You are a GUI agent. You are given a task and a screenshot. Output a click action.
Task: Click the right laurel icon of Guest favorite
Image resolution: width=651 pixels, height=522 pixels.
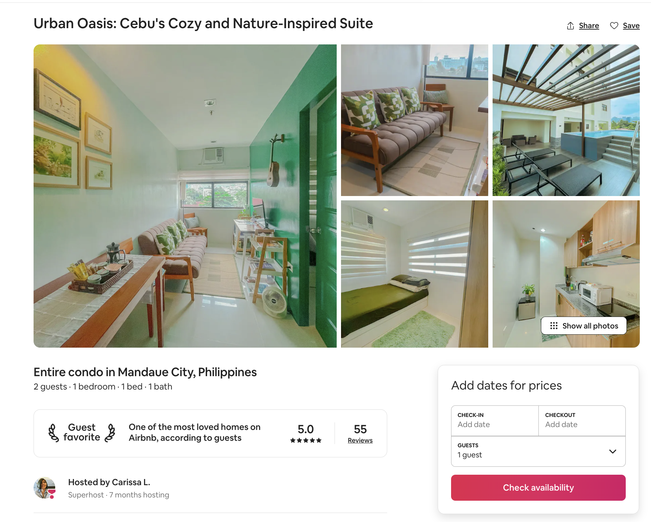tap(110, 433)
